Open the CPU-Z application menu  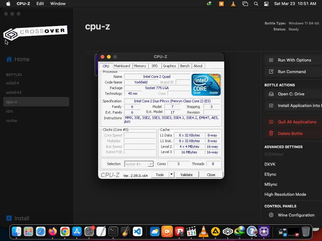tap(23, 3)
